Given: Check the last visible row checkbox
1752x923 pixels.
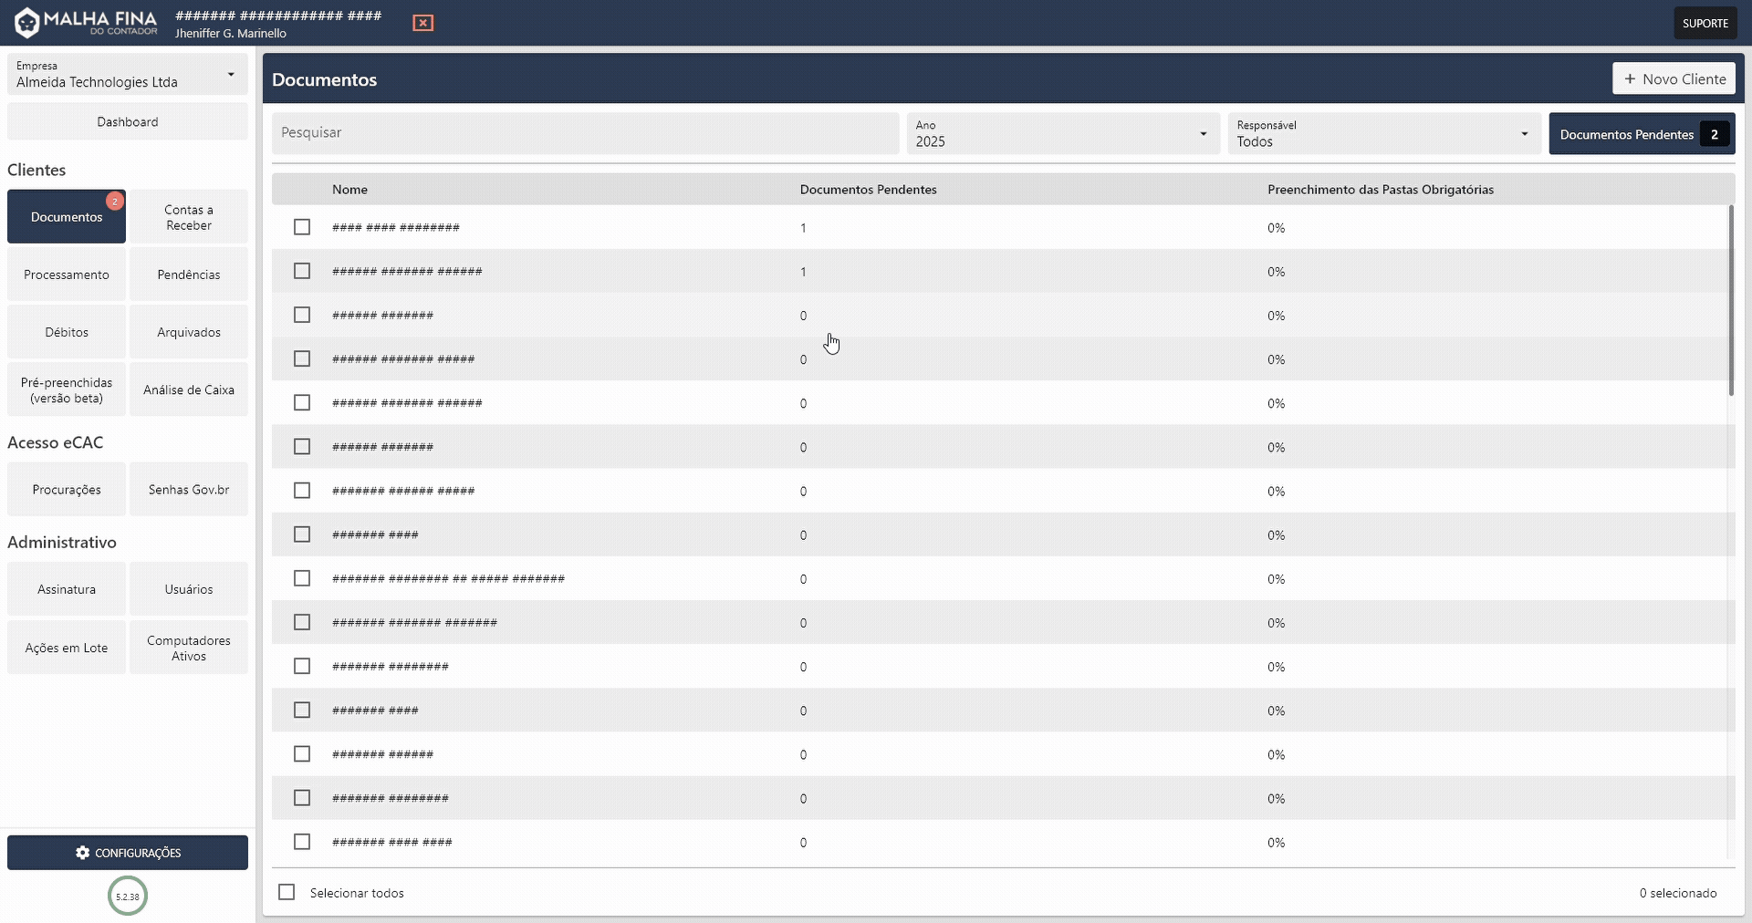Looking at the screenshot, I should tap(302, 842).
